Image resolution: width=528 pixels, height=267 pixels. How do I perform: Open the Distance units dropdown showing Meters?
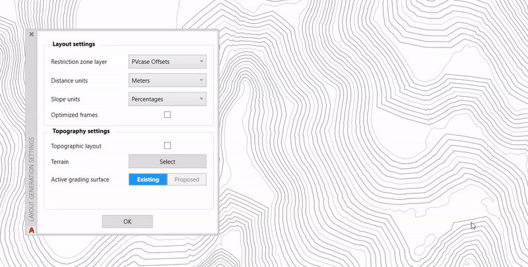coord(168,80)
